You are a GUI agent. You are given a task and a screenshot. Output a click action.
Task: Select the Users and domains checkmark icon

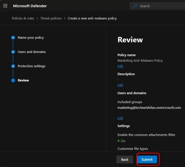click(x=13, y=52)
